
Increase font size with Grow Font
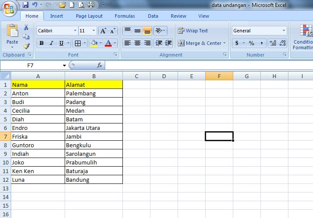click(103, 31)
